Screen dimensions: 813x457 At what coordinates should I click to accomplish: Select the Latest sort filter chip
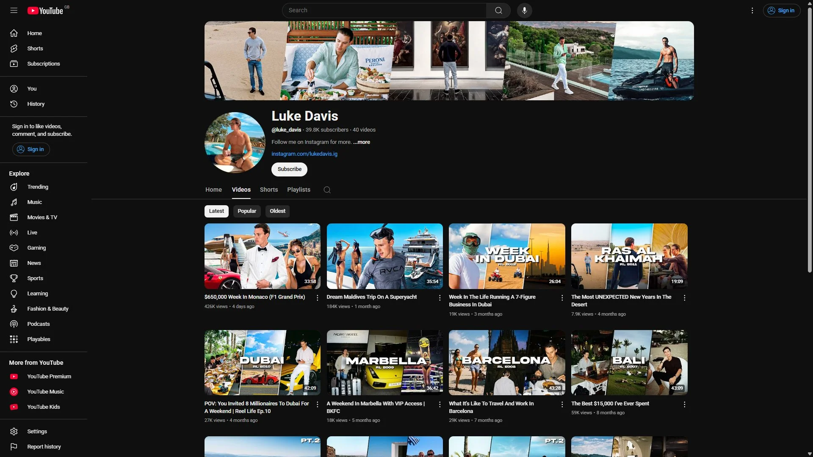click(216, 211)
